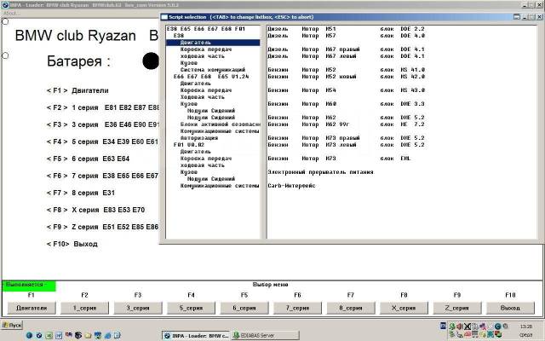Select Бензин Мотор M52 MS 41.0 entry

[346, 70]
